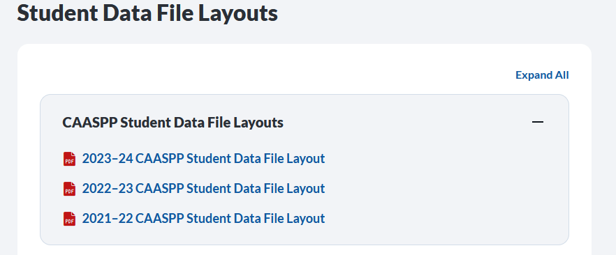The height and width of the screenshot is (255, 616).
Task: Choose the middle 2022–23 layout document
Action: pyautogui.click(x=203, y=188)
